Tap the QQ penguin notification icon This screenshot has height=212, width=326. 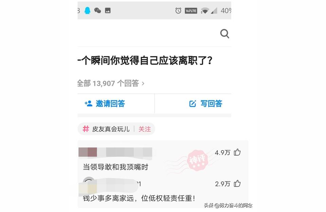(87, 11)
